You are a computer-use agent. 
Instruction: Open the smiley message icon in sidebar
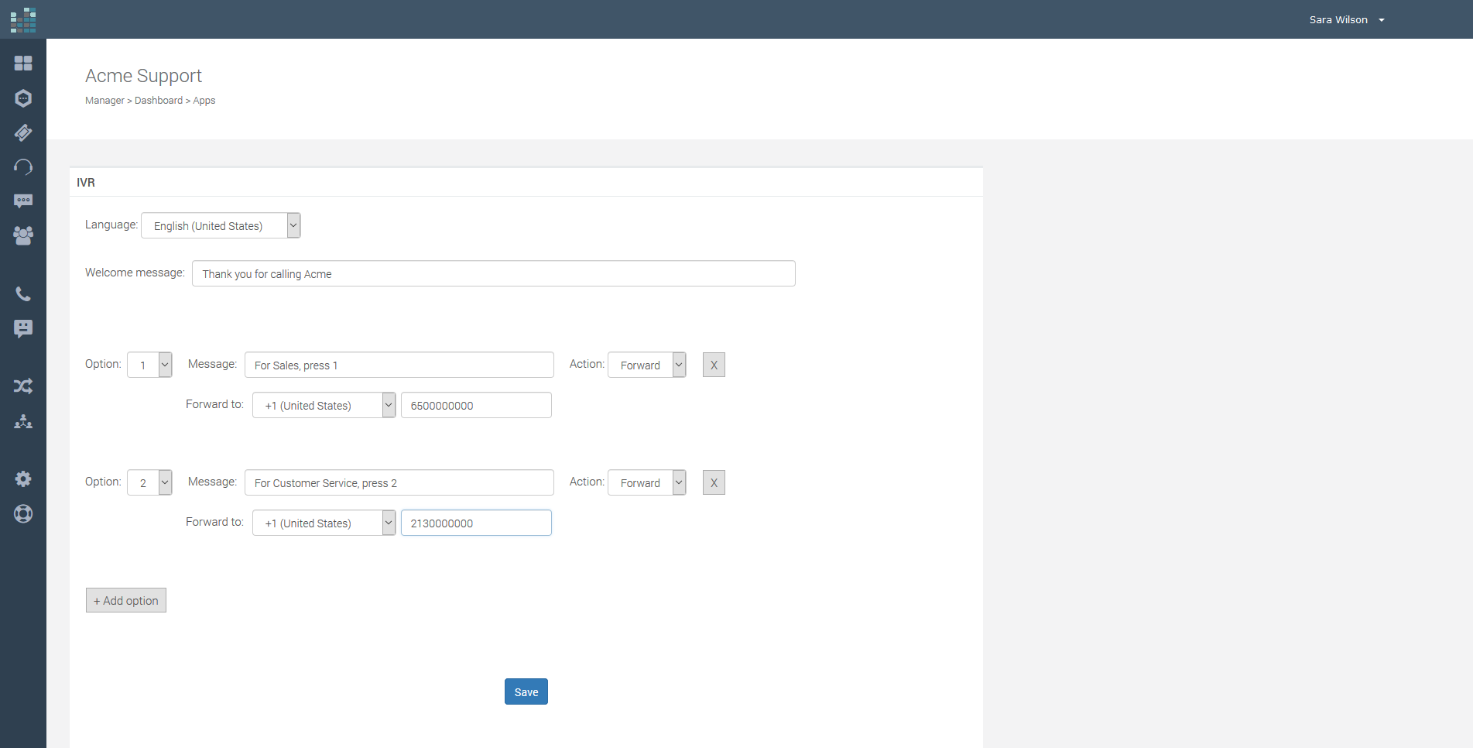pyautogui.click(x=23, y=329)
